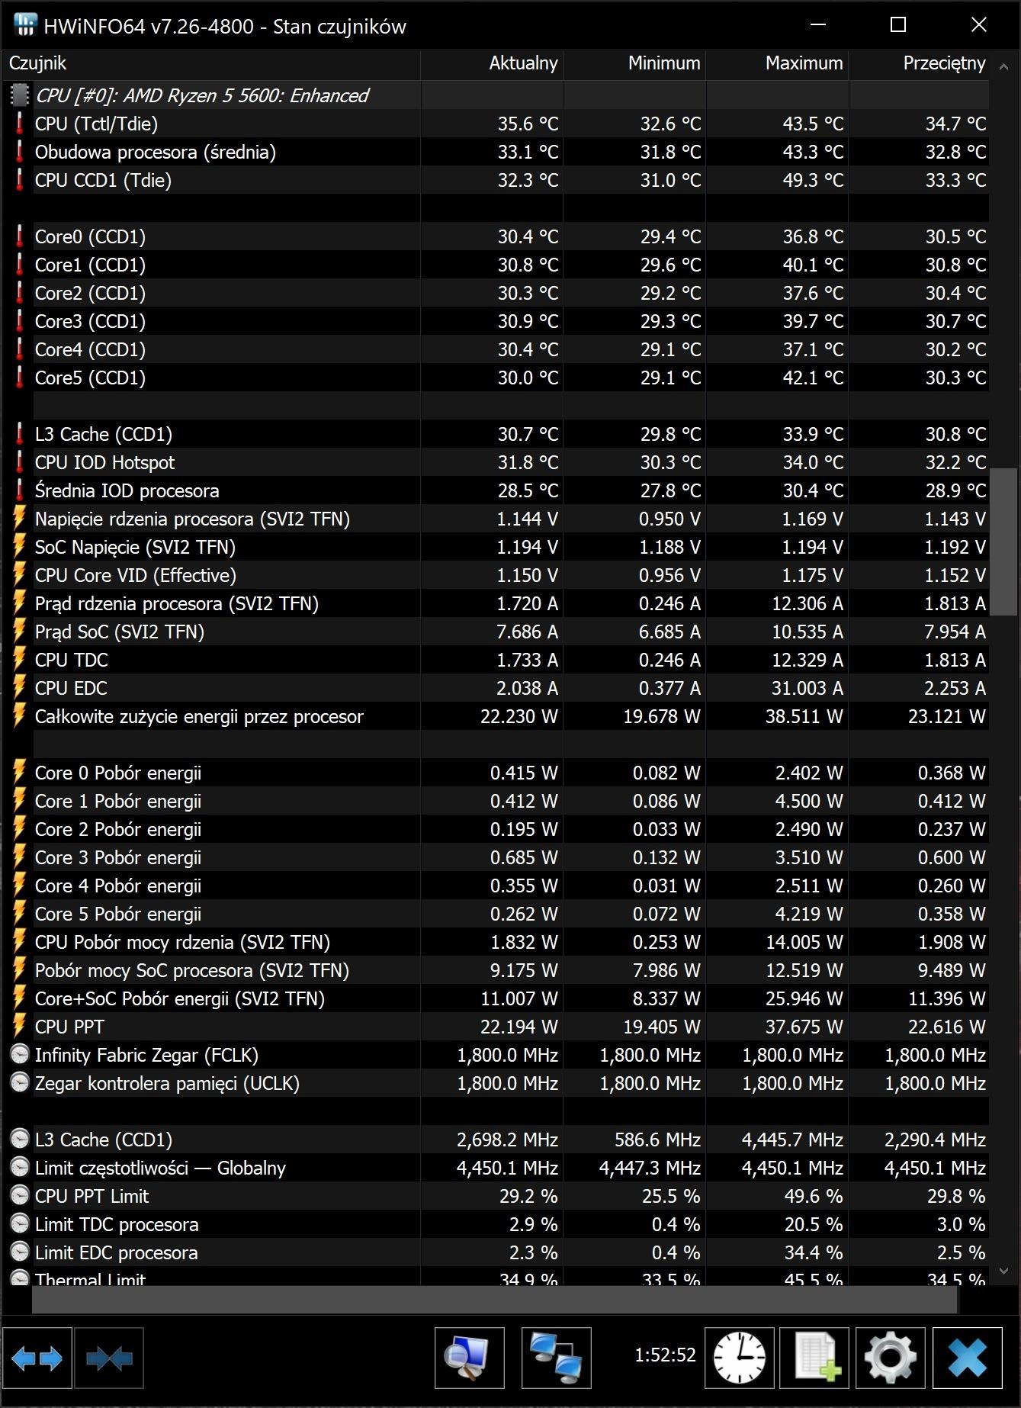Click thermometer icon of Core5 (CCD1) row
1021x1408 pixels.
19,378
